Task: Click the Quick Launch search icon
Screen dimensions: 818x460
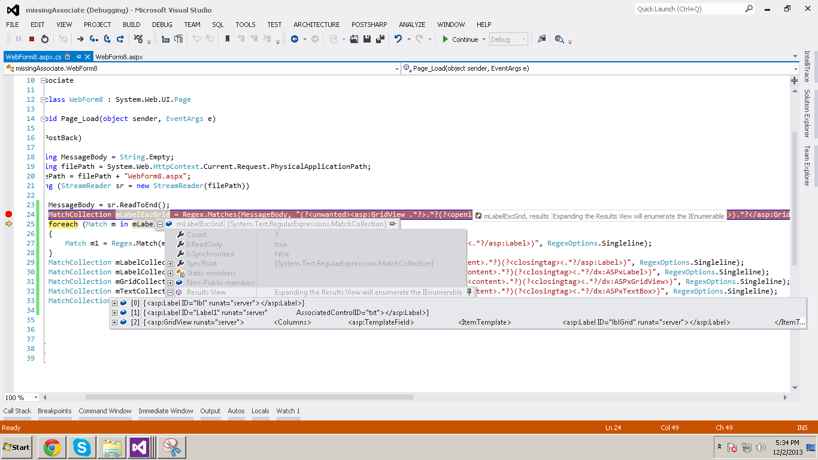Action: [x=749, y=9]
